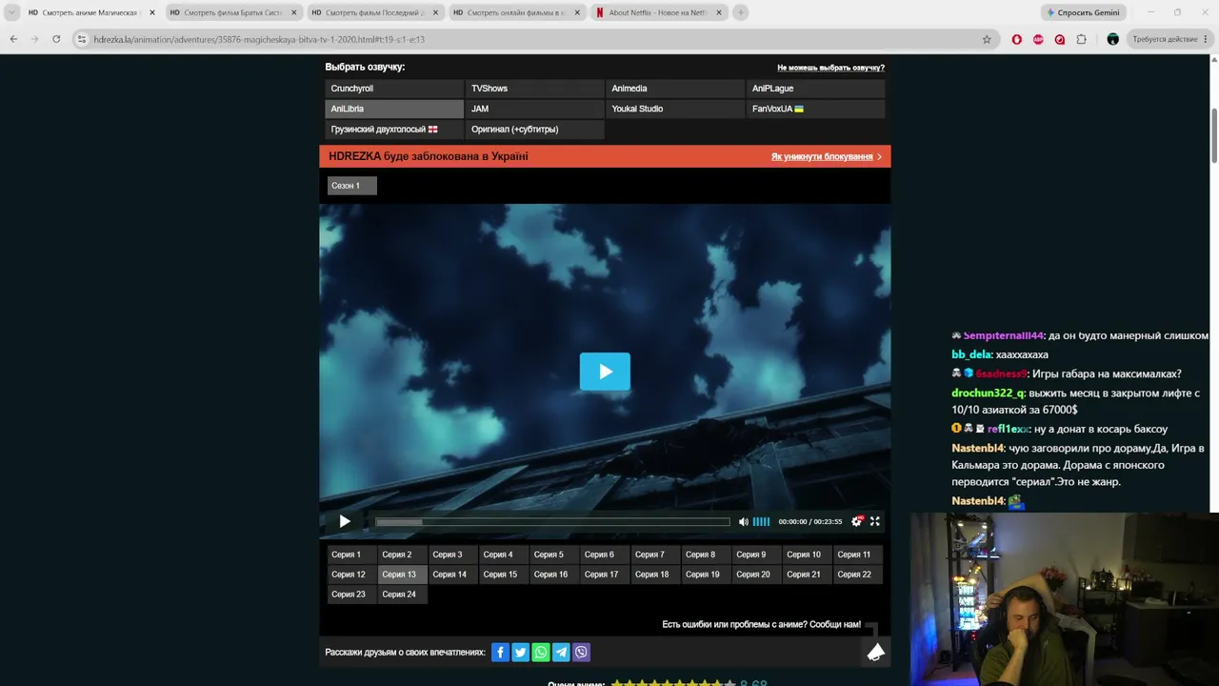Reload the page in the browser toolbar
The height and width of the screenshot is (686, 1219).
(x=56, y=39)
